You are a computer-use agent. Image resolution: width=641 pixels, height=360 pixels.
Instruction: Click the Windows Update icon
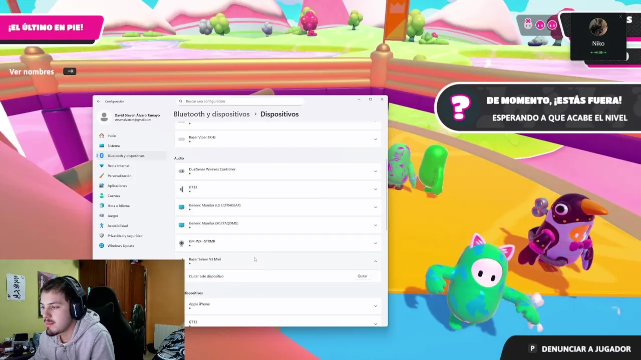(x=102, y=245)
